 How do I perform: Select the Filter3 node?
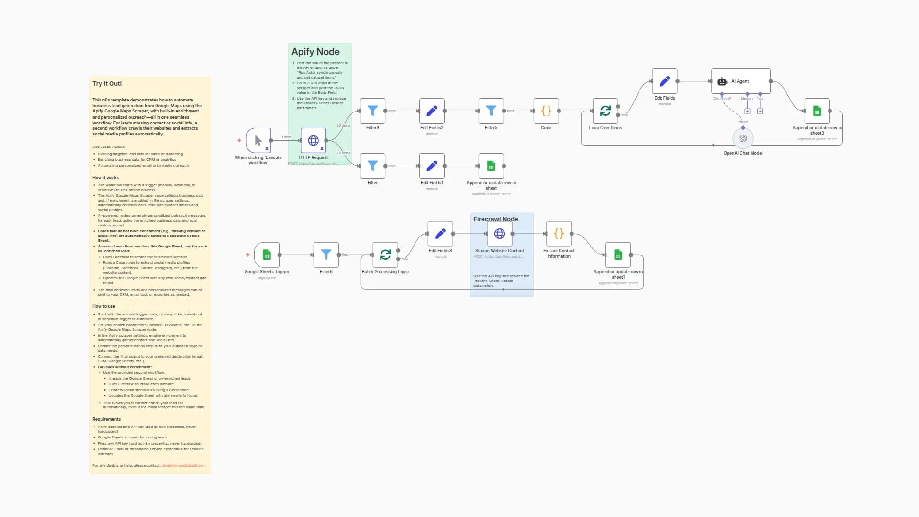(x=372, y=111)
